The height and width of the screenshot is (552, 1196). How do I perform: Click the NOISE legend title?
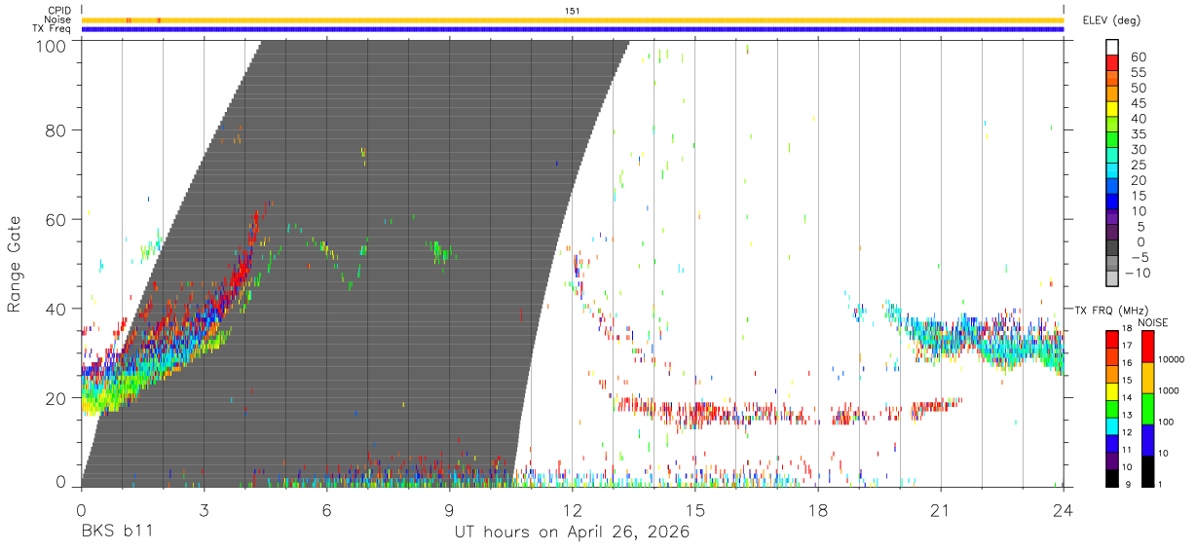tap(1155, 322)
